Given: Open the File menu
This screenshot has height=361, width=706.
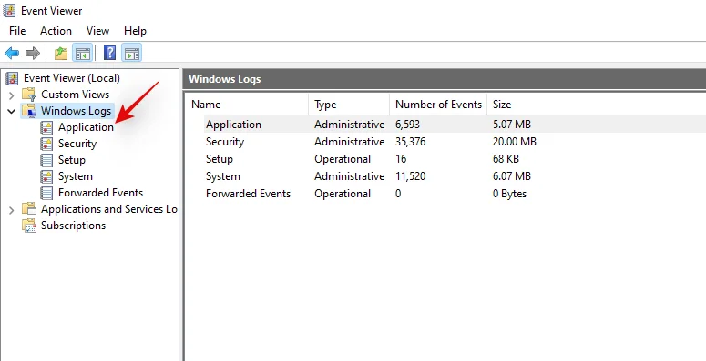Looking at the screenshot, I should pyautogui.click(x=17, y=31).
